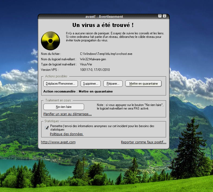Select the file path C:\Windows\Temp\trlu.tmp\svchost.exe
This screenshot has height=192, width=213.
106,54
